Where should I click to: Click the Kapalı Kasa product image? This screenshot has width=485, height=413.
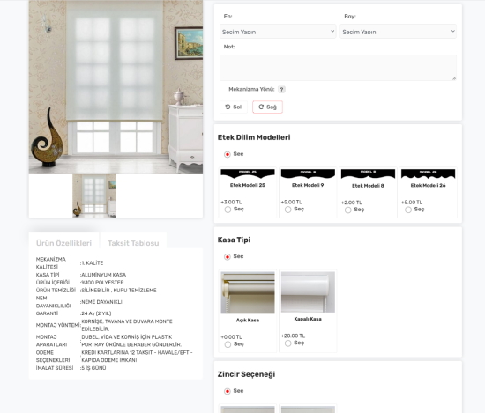coord(308,291)
